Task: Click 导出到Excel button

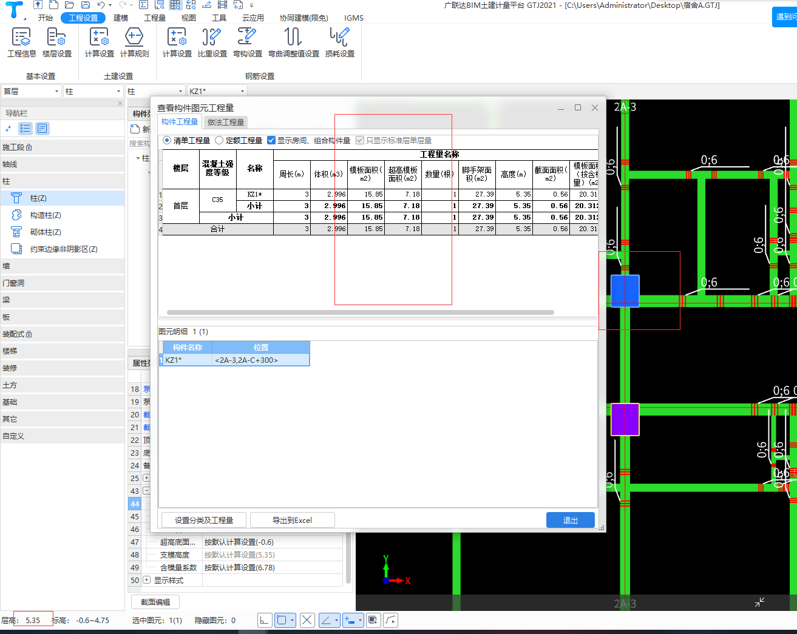Action: (292, 520)
